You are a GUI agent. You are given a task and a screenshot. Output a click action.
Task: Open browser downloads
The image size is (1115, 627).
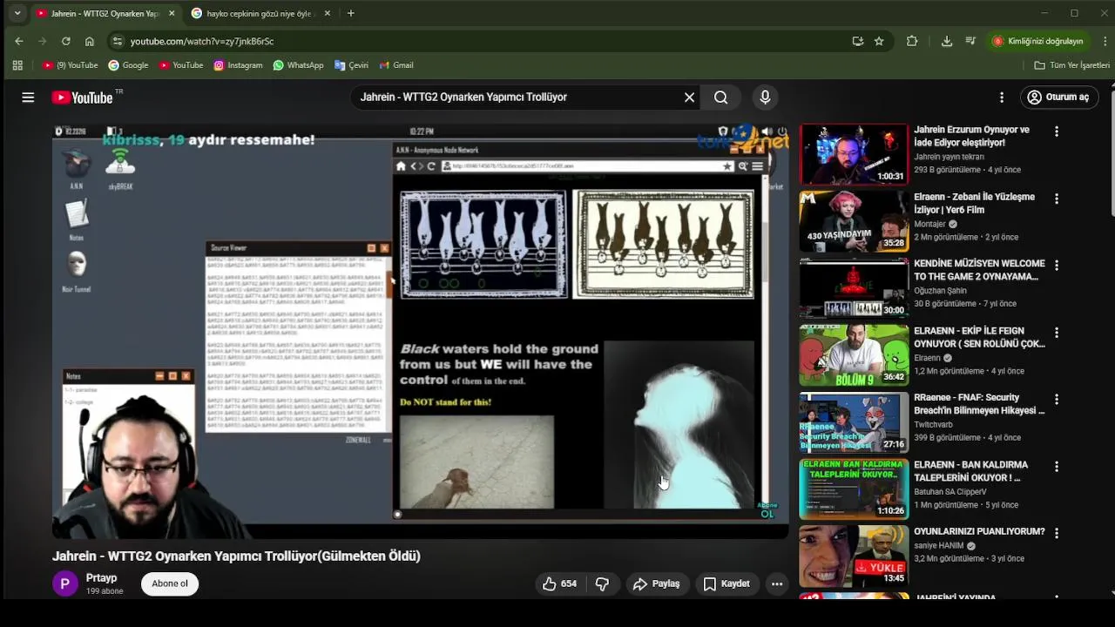click(x=947, y=41)
